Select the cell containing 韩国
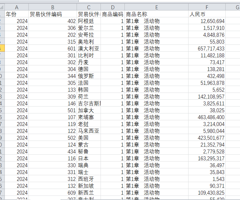The width and height of the screenshot is (240, 200). pos(89,90)
